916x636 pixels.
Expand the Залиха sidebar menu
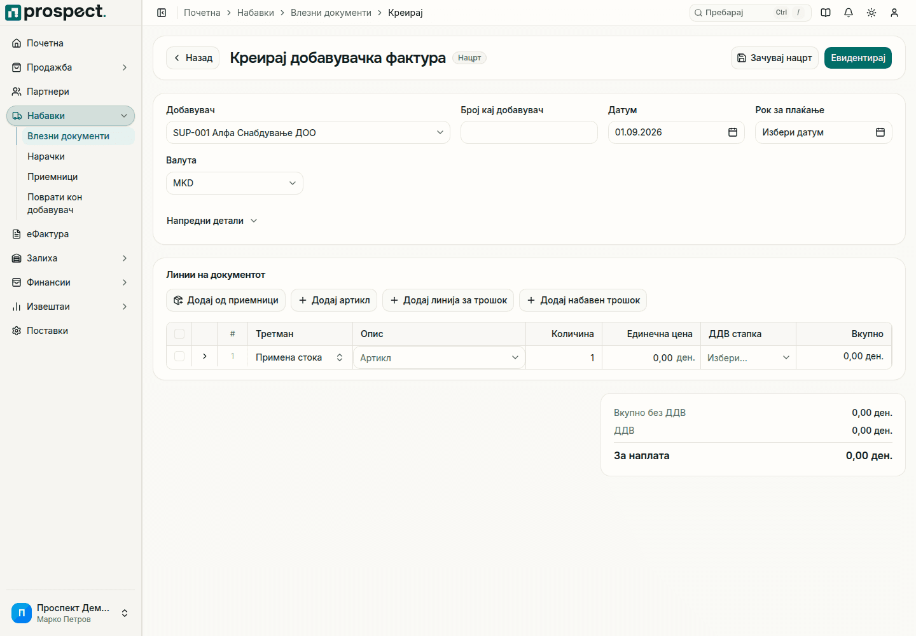(x=71, y=258)
